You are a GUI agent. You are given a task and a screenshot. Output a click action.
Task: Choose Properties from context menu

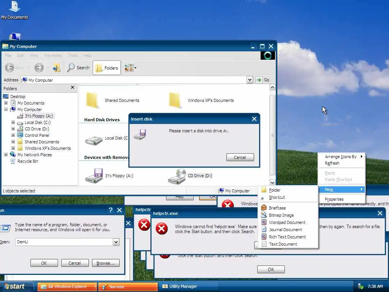point(342,199)
